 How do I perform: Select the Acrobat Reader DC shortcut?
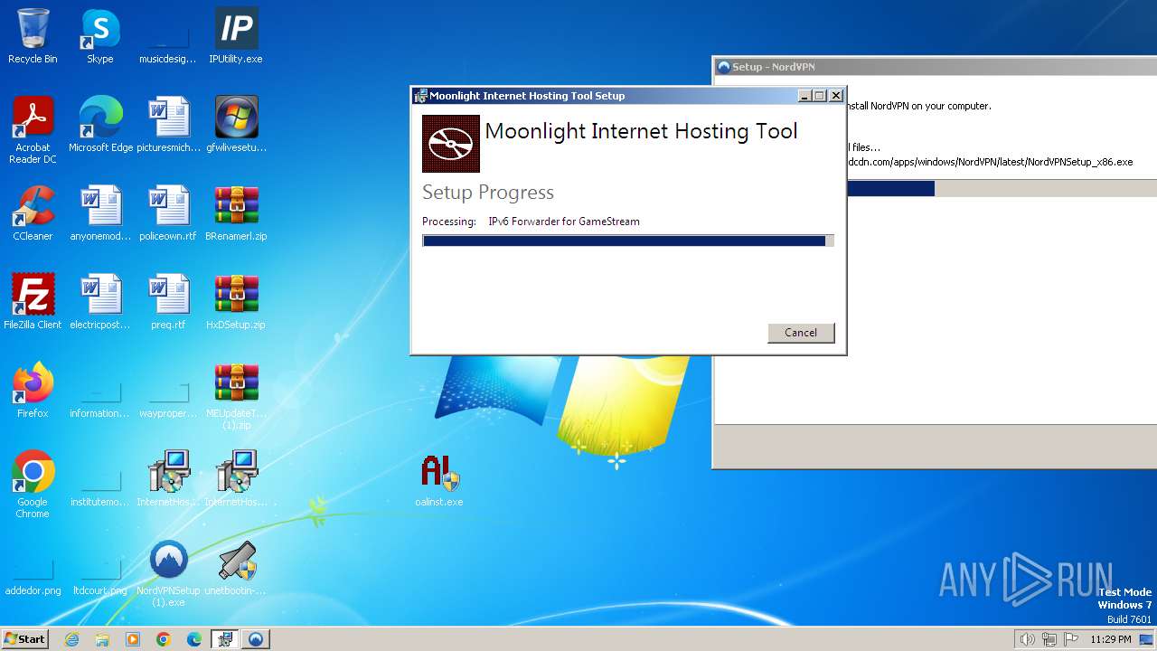(x=33, y=130)
